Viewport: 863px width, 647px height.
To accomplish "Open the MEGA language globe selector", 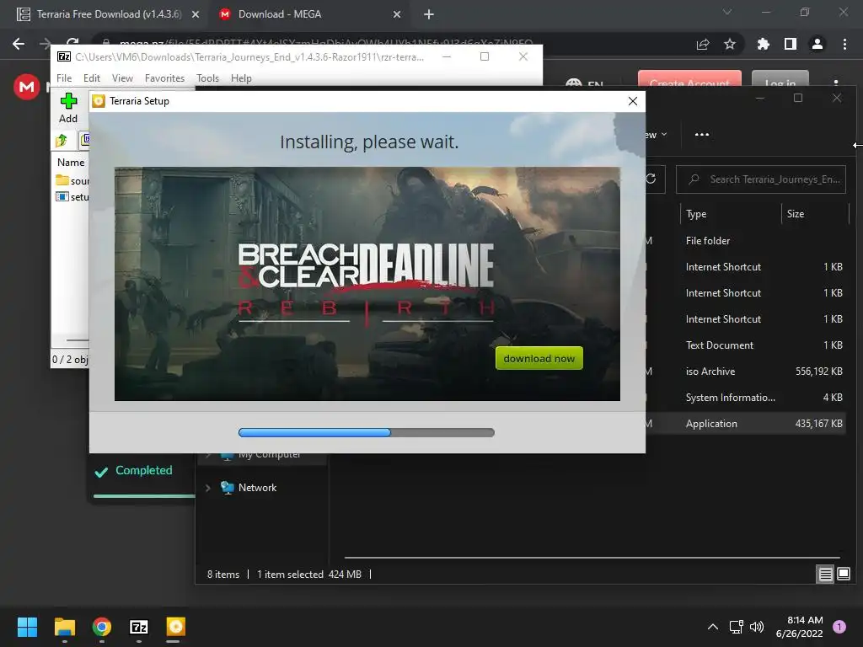I will coord(573,83).
